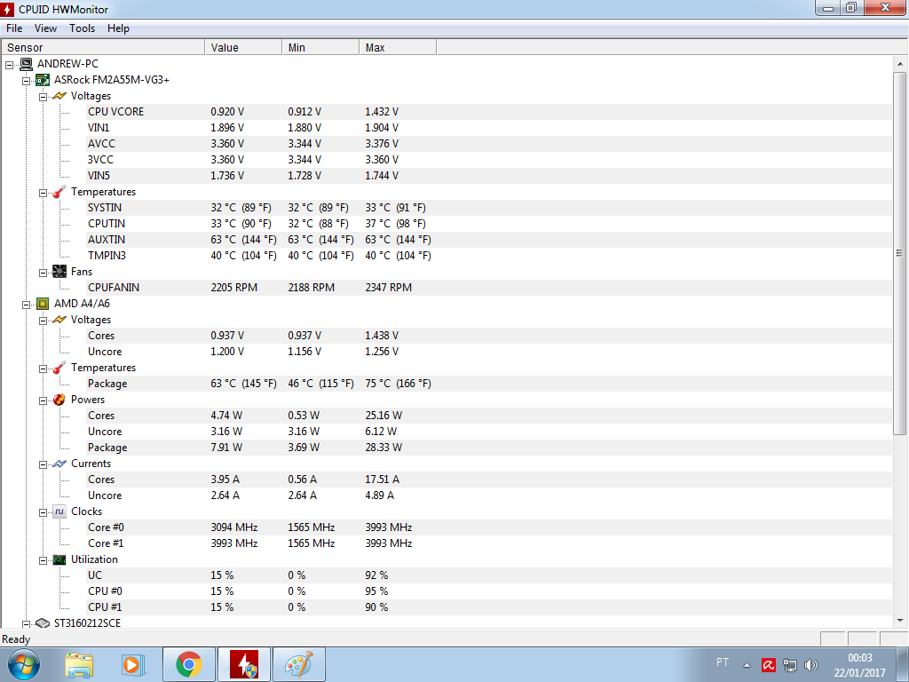Image resolution: width=909 pixels, height=682 pixels.
Task: Click the AMD A4/A6 processor icon
Action: 43,304
